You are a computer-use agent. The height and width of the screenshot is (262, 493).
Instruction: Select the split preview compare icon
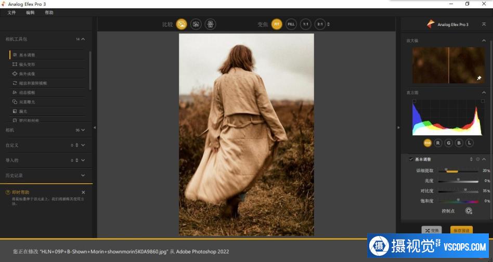click(196, 24)
